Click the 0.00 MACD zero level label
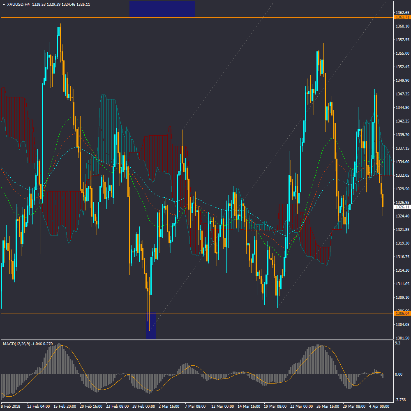The width and height of the screenshot is (411, 411). click(x=399, y=374)
